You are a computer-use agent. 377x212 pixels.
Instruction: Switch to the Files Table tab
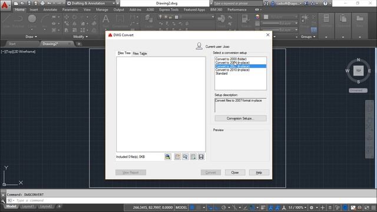pyautogui.click(x=140, y=54)
